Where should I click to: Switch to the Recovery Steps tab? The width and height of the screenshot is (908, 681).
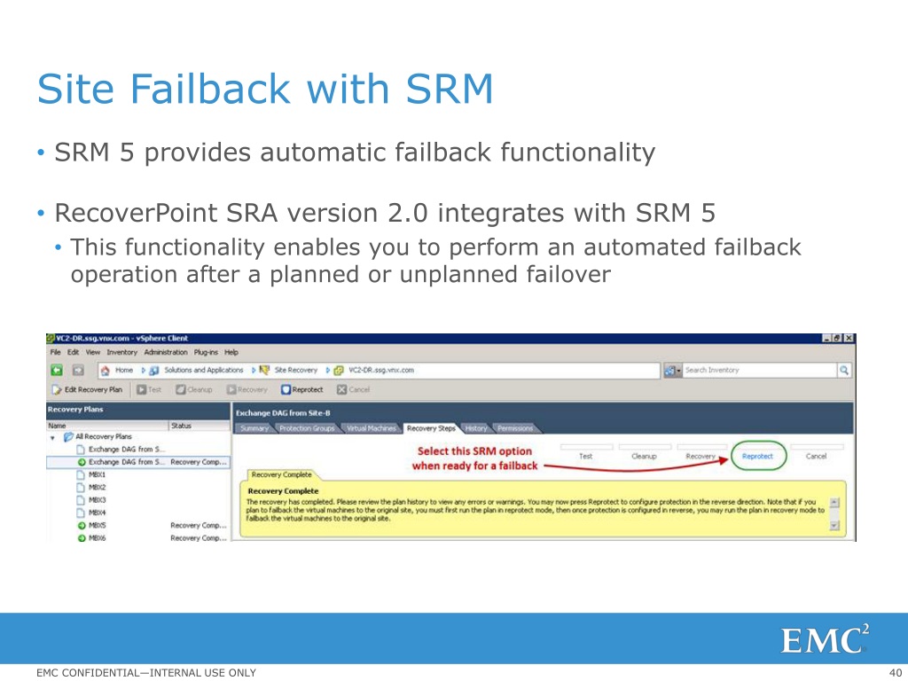(x=431, y=428)
